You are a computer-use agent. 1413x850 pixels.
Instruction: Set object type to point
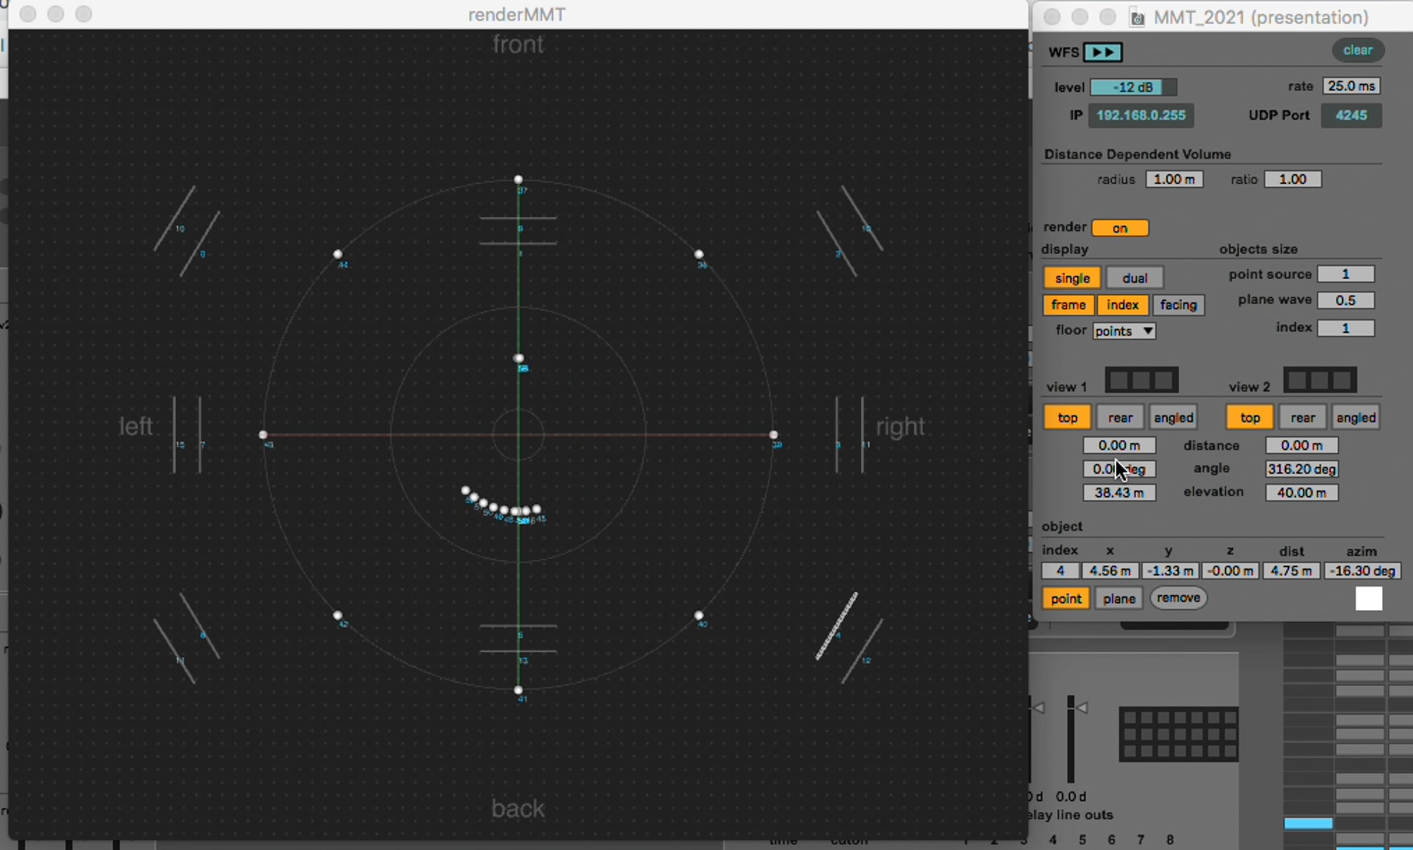1066,599
